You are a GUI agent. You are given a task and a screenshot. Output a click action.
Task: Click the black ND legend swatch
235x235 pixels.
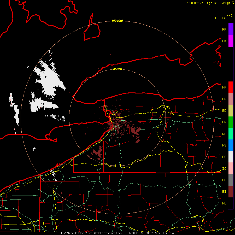pos(231,203)
